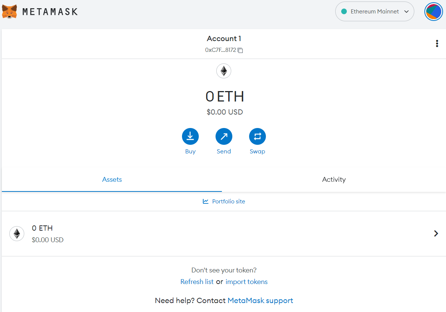Image resolution: width=446 pixels, height=312 pixels.
Task: Open the account avatar menu
Action: tap(433, 12)
